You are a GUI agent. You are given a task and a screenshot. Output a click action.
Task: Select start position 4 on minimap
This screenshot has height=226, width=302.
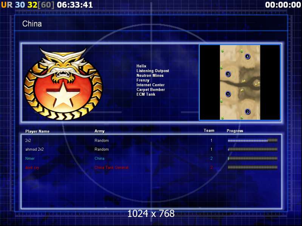pyautogui.click(x=248, y=56)
